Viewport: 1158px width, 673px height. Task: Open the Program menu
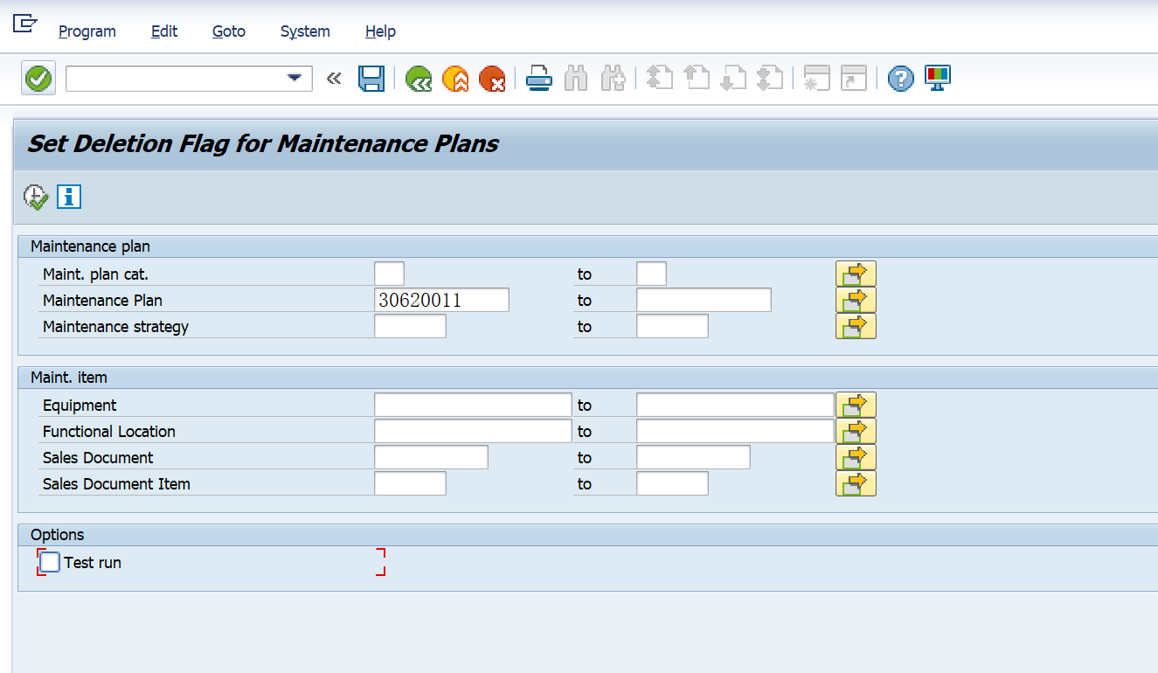coord(87,31)
